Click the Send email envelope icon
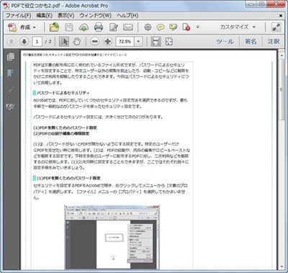Viewport: 288px width, 273px height. pyautogui.click(x=128, y=27)
